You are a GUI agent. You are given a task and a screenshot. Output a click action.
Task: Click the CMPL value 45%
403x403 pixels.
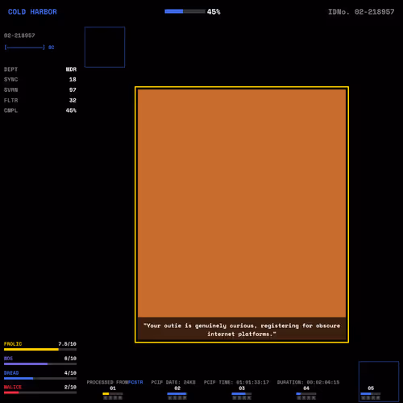tap(71, 110)
